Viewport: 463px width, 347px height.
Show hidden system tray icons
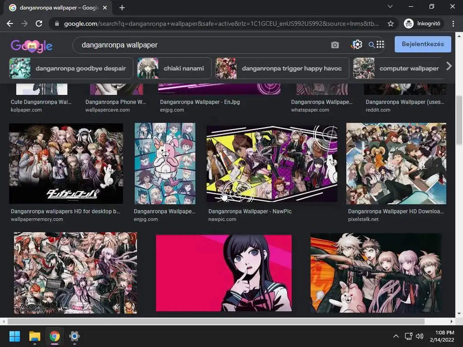pyautogui.click(x=396, y=336)
